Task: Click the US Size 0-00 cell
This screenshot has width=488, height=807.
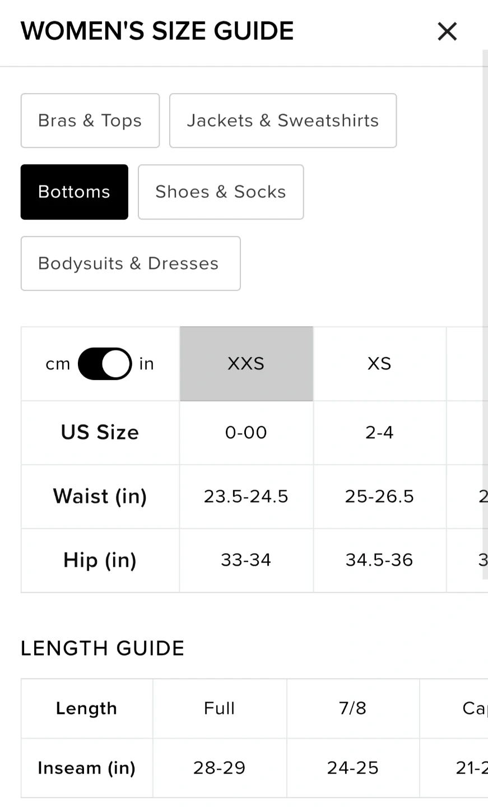Action: pos(246,433)
